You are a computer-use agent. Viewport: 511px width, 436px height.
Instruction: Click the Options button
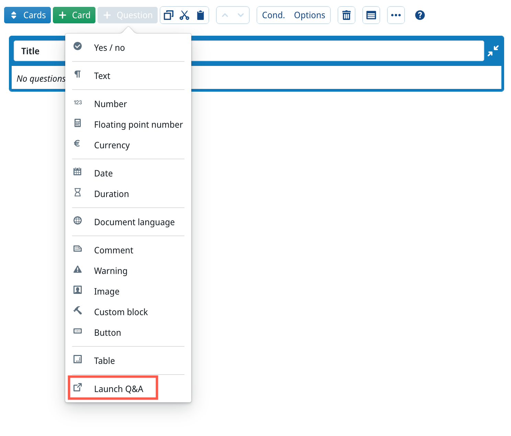pos(309,15)
